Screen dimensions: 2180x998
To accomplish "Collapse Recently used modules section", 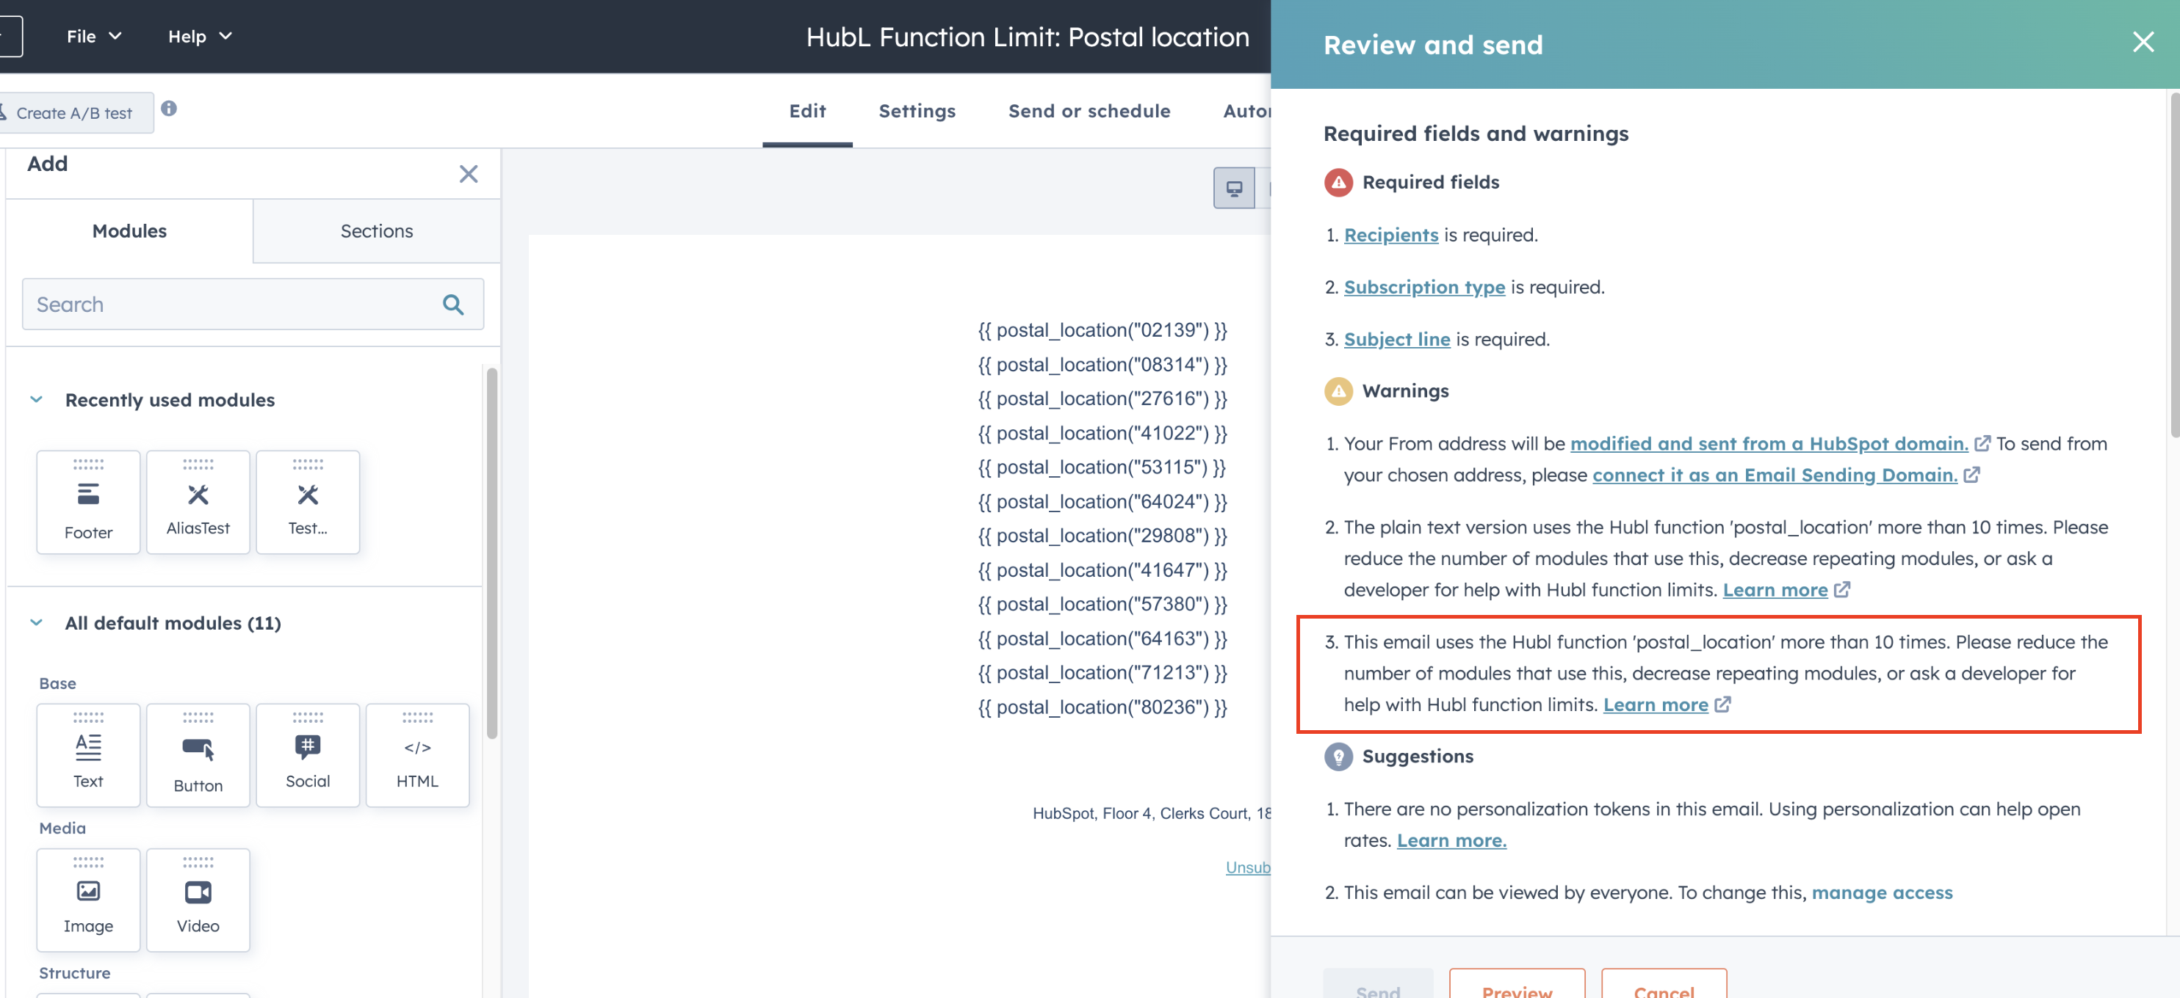I will 37,399.
